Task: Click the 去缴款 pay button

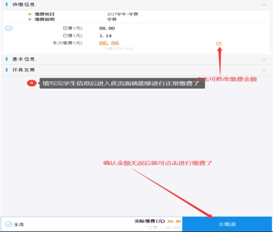Action: pyautogui.click(x=227, y=224)
